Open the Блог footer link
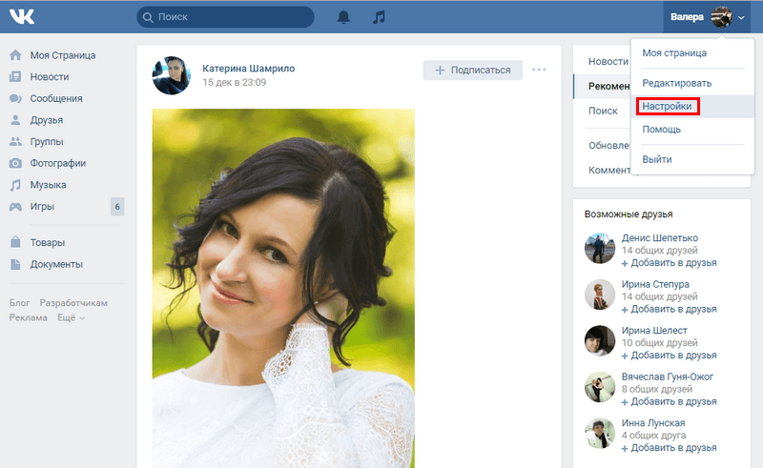This screenshot has height=468, width=763. point(19,303)
